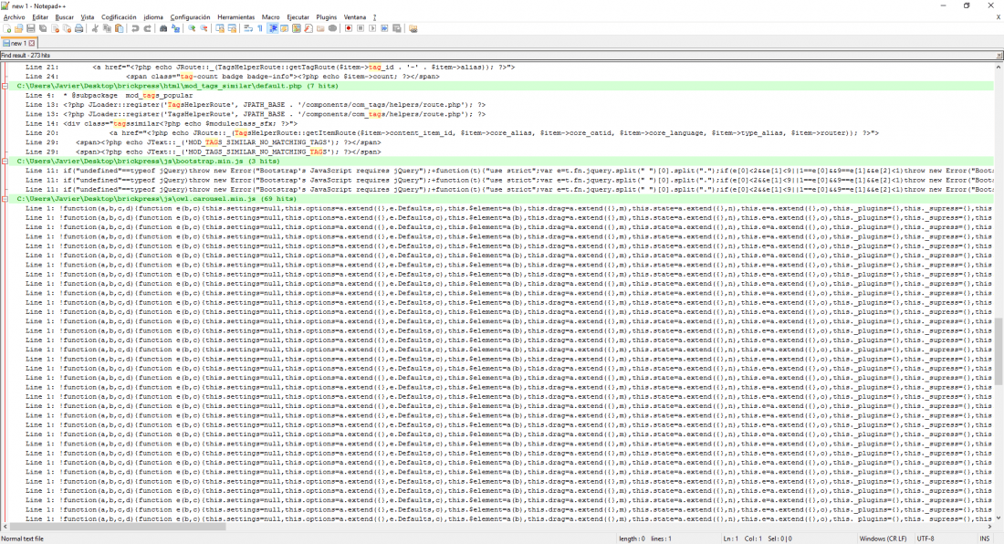Toggle word wrap toolbar icon
Screen dimensions: 1004x544
pos(247,28)
